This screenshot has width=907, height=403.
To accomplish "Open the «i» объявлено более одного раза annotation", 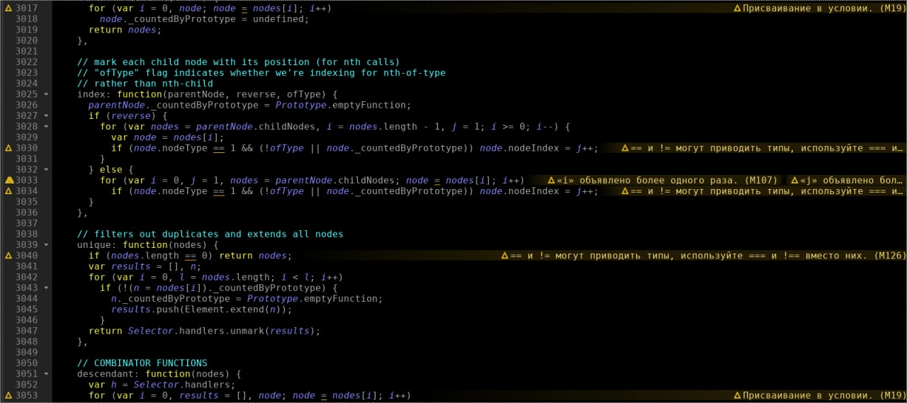I will click(663, 181).
